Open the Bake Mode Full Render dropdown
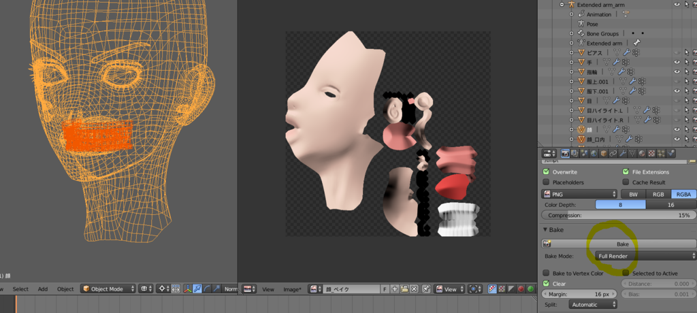Image resolution: width=697 pixels, height=313 pixels. [x=645, y=256]
